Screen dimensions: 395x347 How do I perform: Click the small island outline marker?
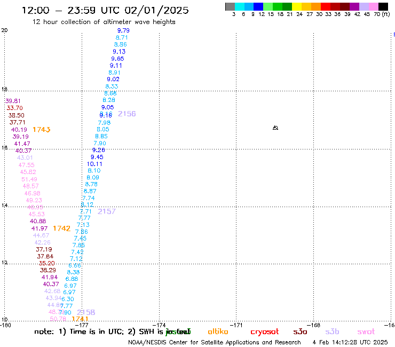[275, 128]
